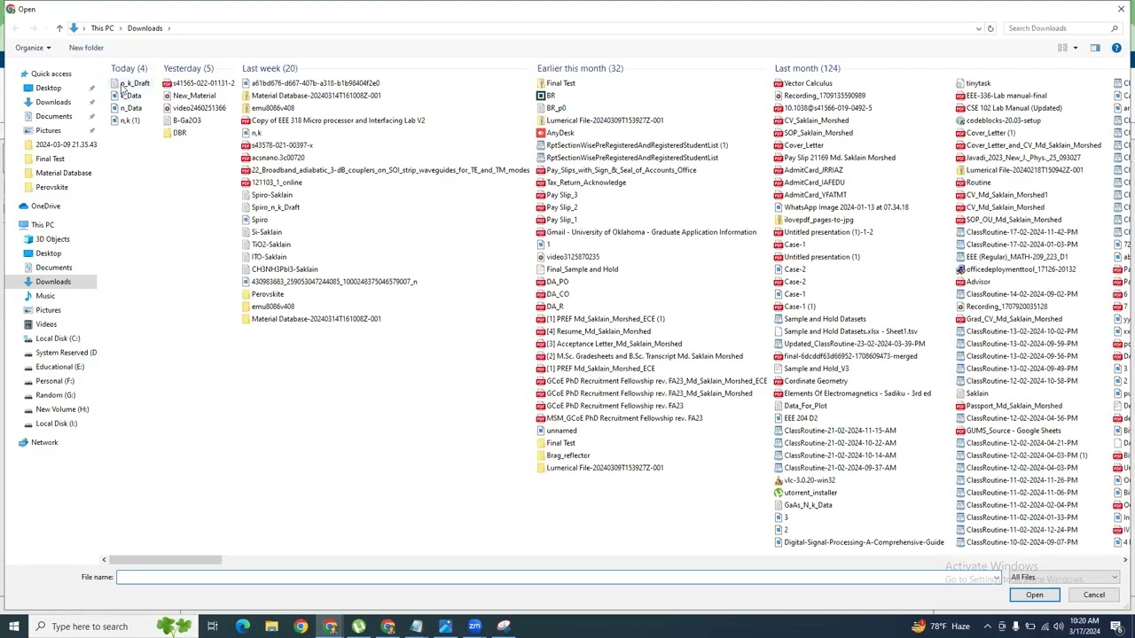The height and width of the screenshot is (638, 1135).
Task: Select the Educational (E:) drive
Action: pyautogui.click(x=60, y=367)
